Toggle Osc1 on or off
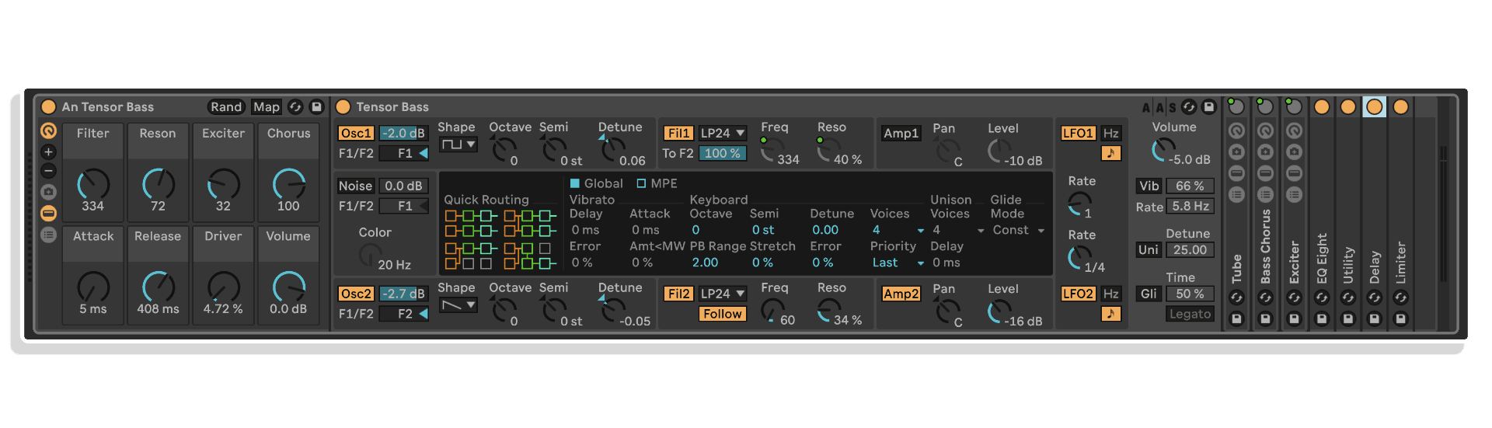The image size is (1492, 428). click(356, 134)
